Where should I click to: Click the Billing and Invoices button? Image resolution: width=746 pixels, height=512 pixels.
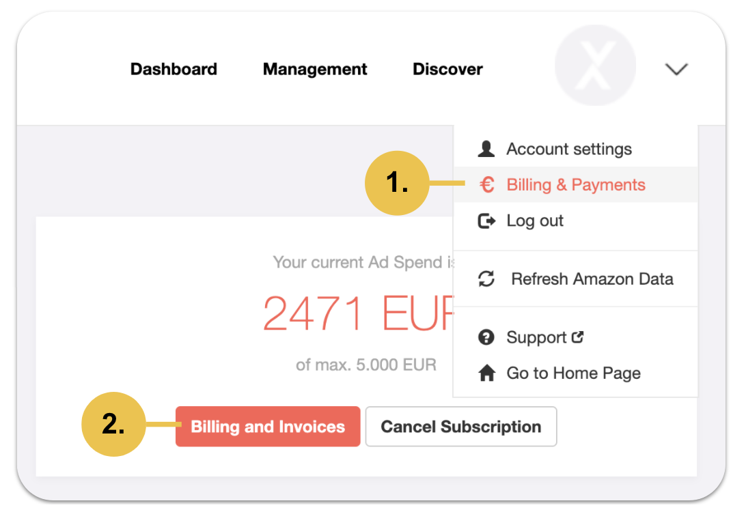point(268,427)
